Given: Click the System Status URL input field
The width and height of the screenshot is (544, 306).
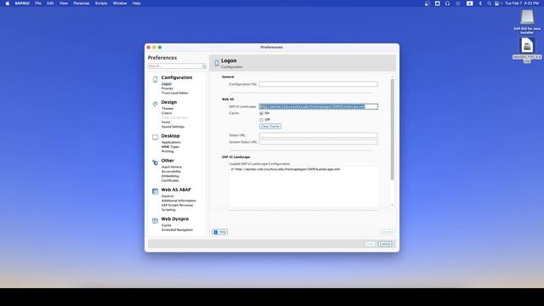Looking at the screenshot, I should [319, 142].
